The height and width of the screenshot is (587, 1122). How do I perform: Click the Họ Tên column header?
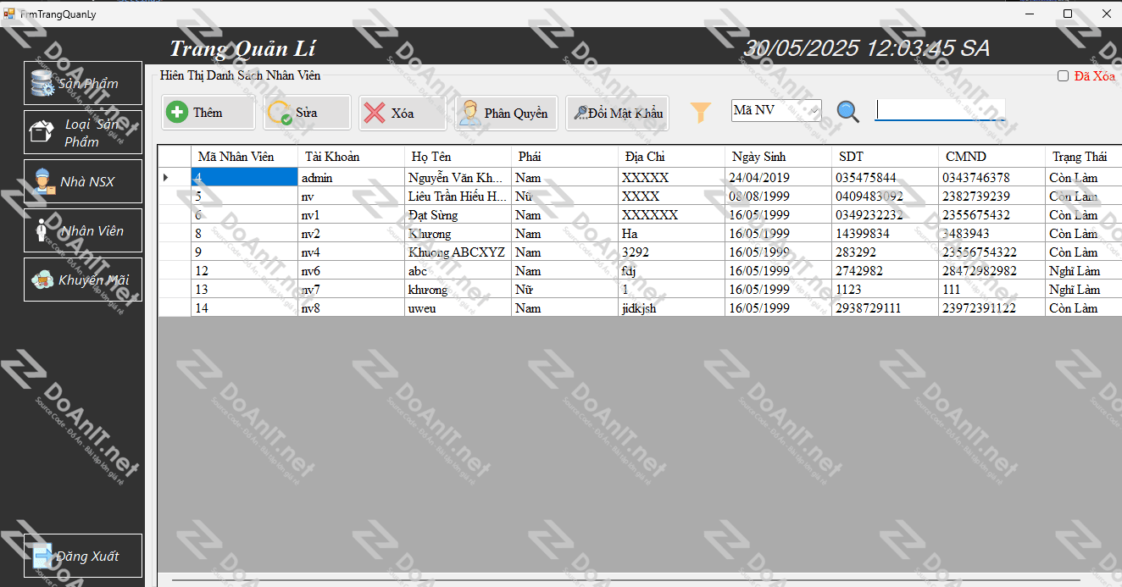458,157
